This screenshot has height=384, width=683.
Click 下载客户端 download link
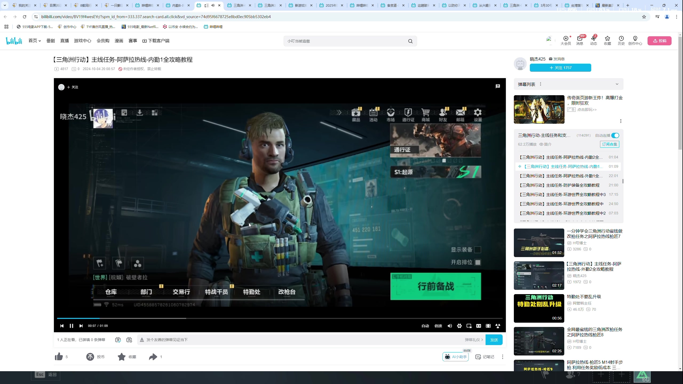pyautogui.click(x=156, y=41)
